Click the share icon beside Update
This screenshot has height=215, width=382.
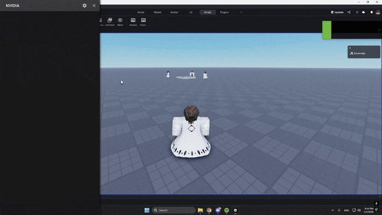[x=349, y=12]
